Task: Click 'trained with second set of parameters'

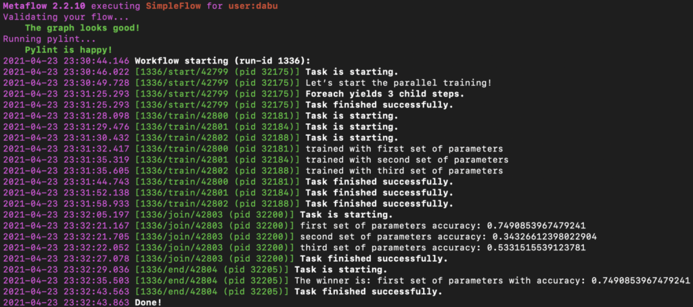Action: (x=407, y=160)
